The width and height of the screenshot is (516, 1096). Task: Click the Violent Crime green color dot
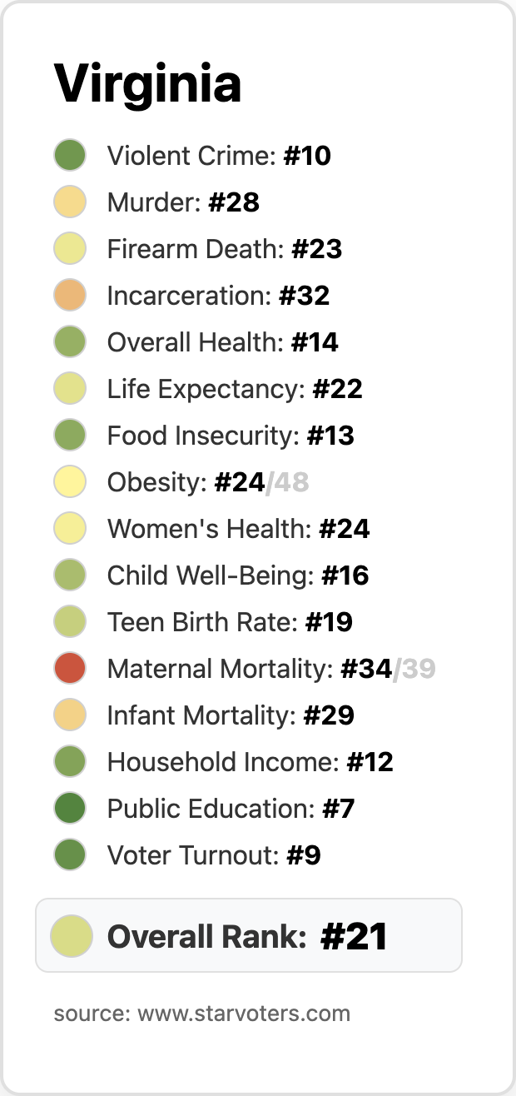70,156
